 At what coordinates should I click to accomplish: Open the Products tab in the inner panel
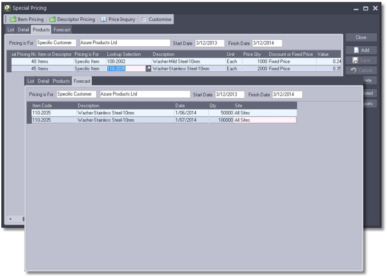62,81
